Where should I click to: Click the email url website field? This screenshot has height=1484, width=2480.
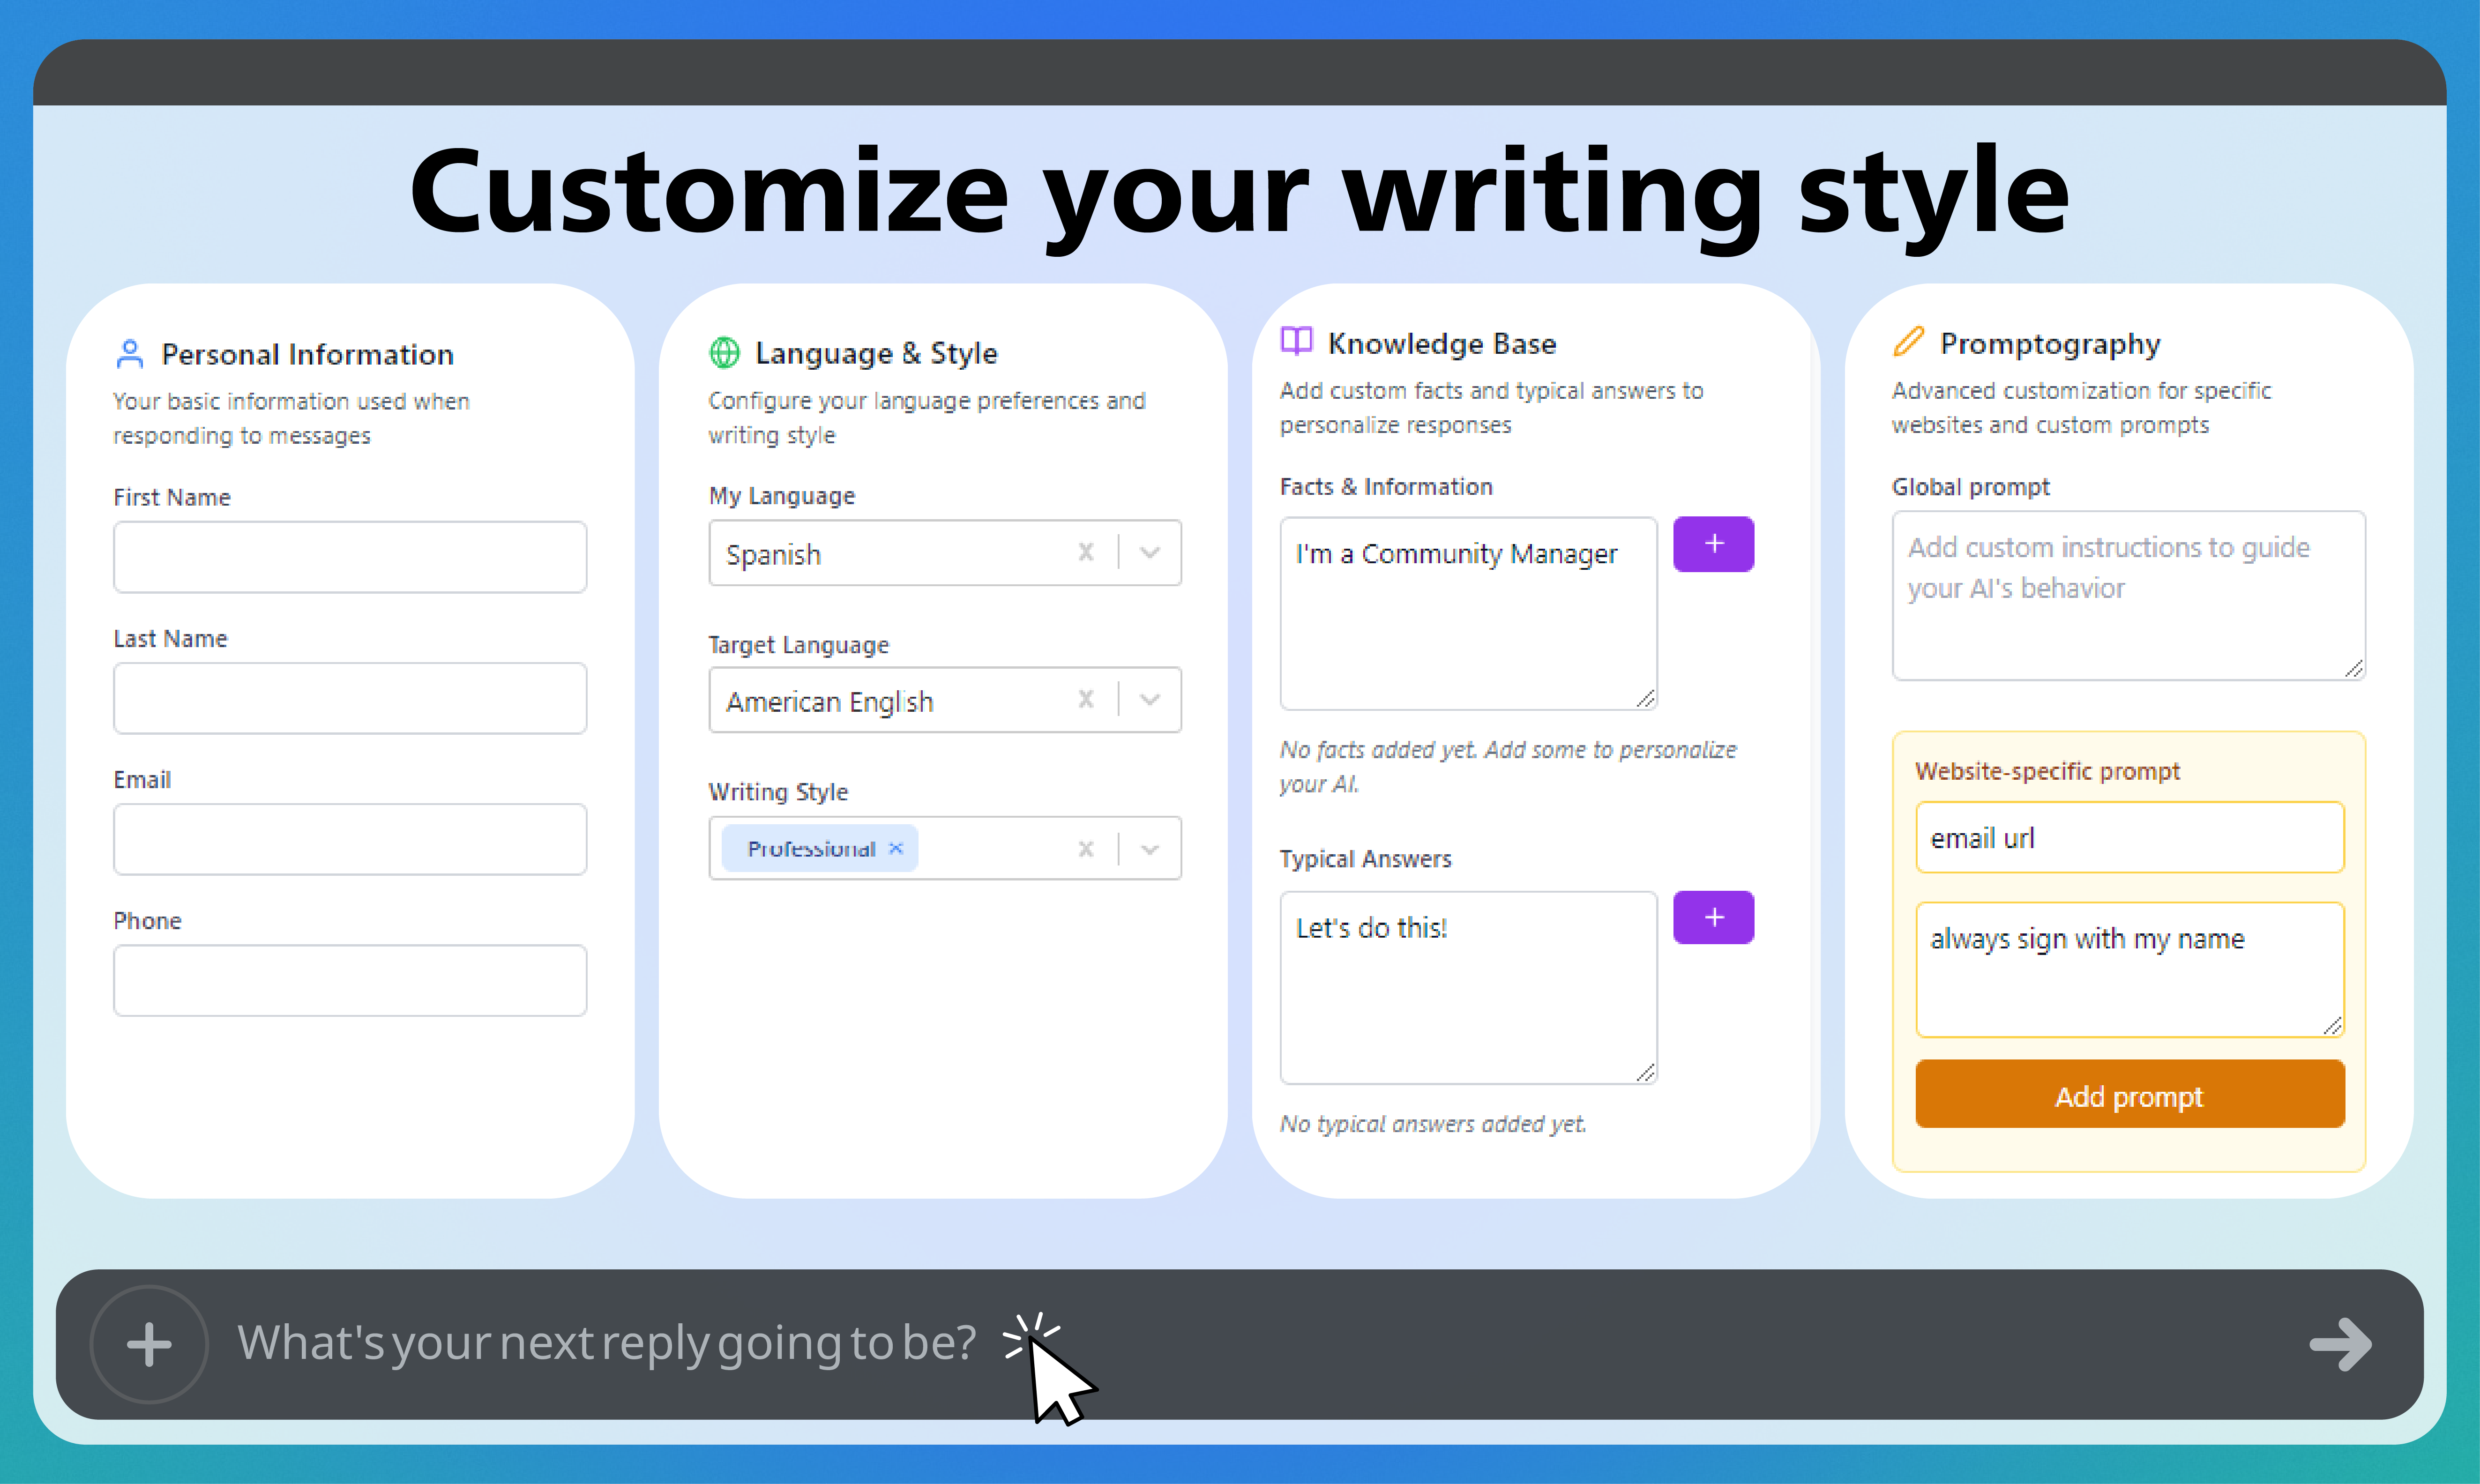pos(2129,838)
